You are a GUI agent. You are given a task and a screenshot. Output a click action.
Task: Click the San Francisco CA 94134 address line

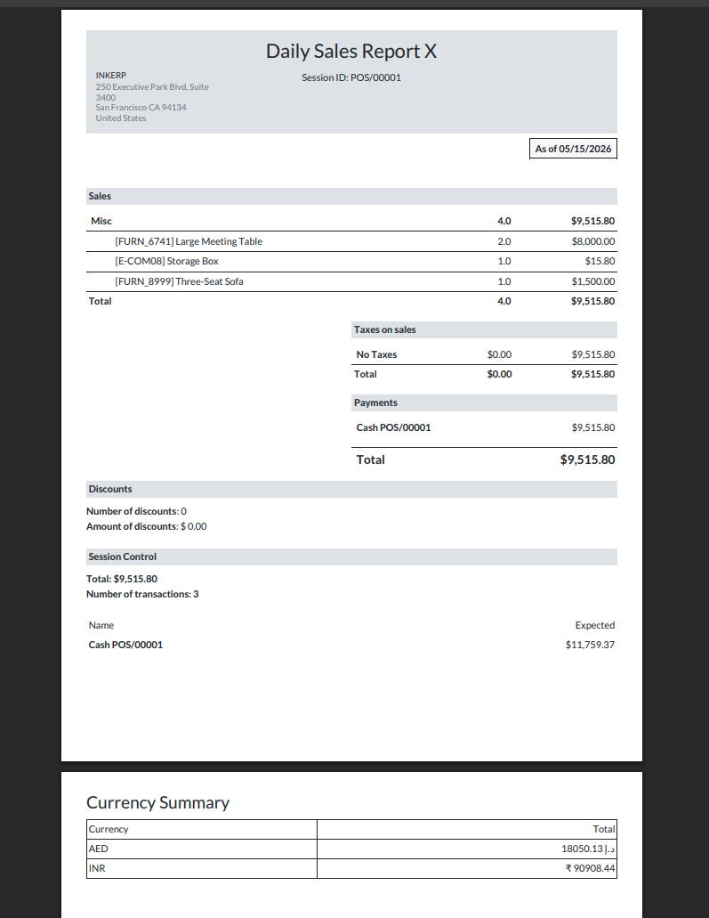[141, 107]
